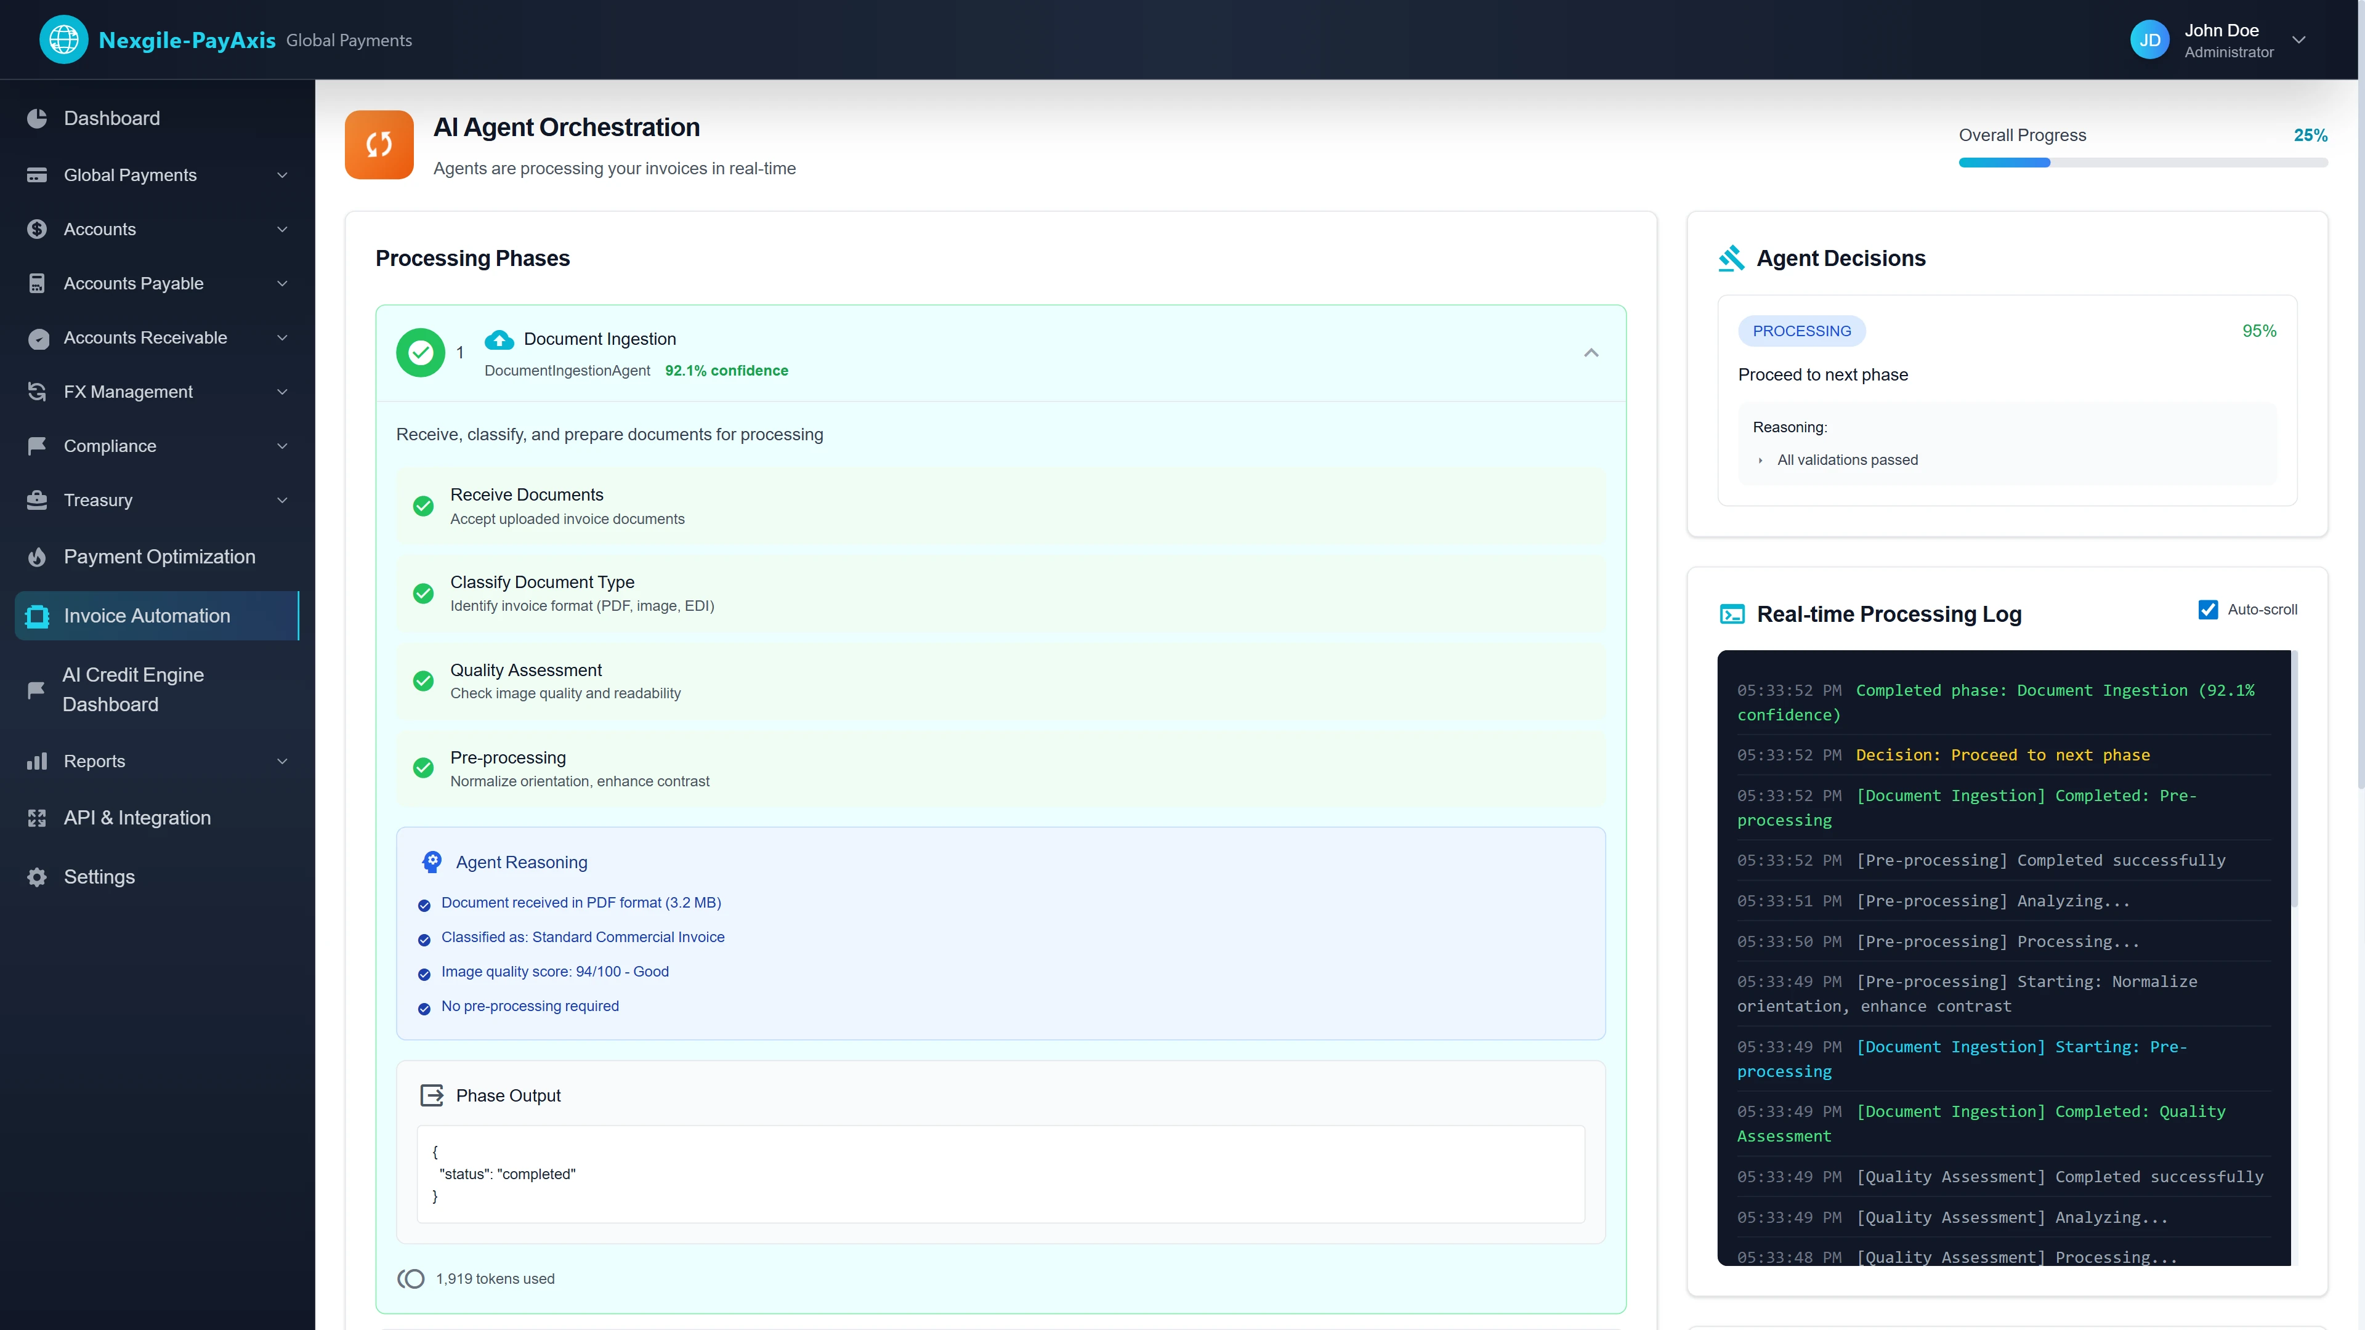This screenshot has height=1330, width=2365.
Task: Open the John Doe profile dropdown
Action: coord(2299,41)
